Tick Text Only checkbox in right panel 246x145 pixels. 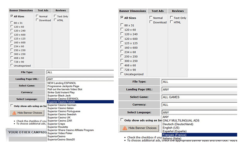[171, 17]
